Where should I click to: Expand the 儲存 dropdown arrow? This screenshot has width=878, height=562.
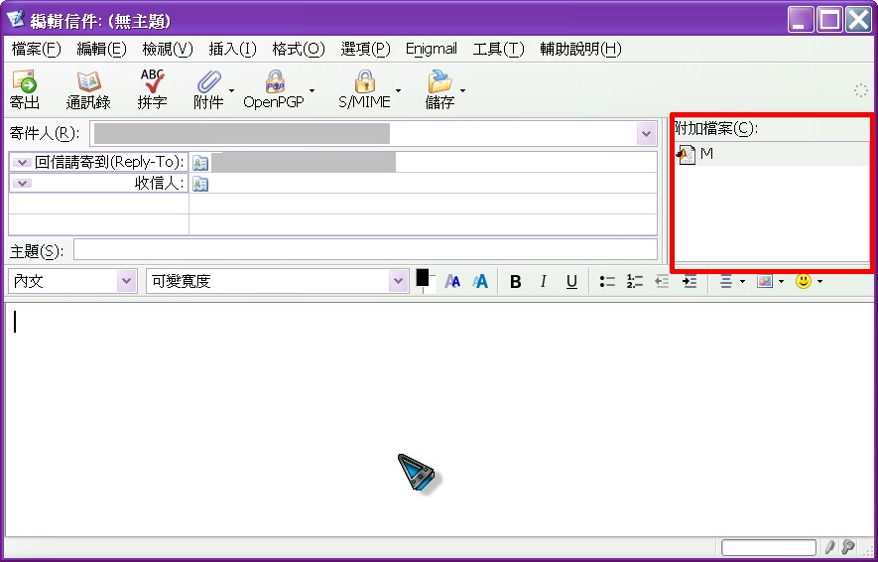(x=462, y=90)
